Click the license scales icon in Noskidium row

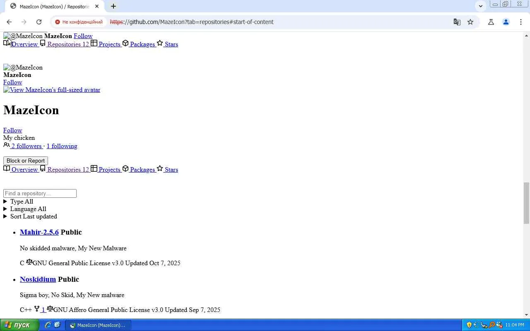click(50, 309)
